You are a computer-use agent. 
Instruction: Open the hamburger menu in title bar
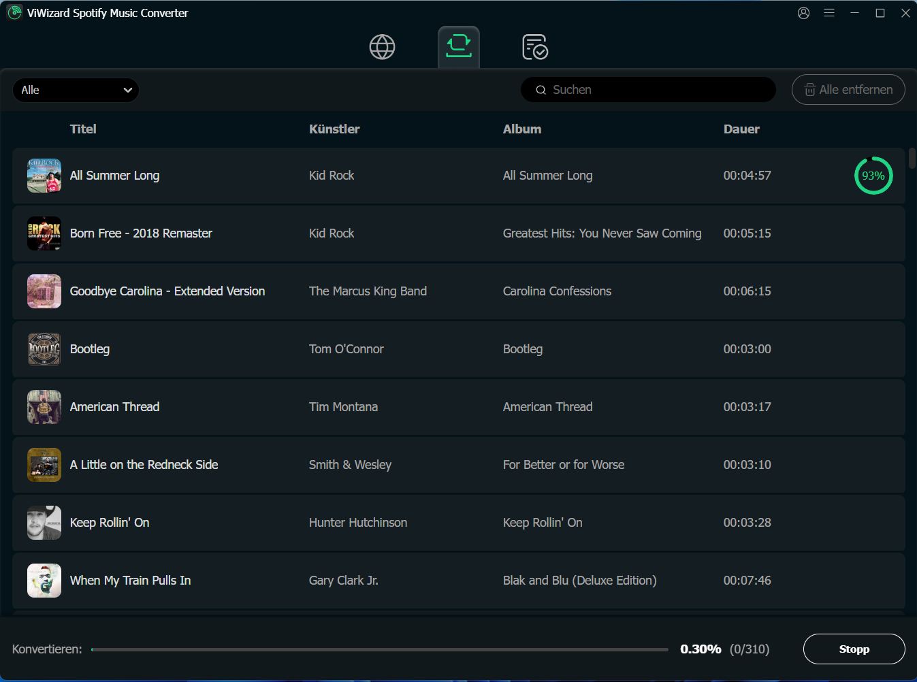pyautogui.click(x=829, y=13)
